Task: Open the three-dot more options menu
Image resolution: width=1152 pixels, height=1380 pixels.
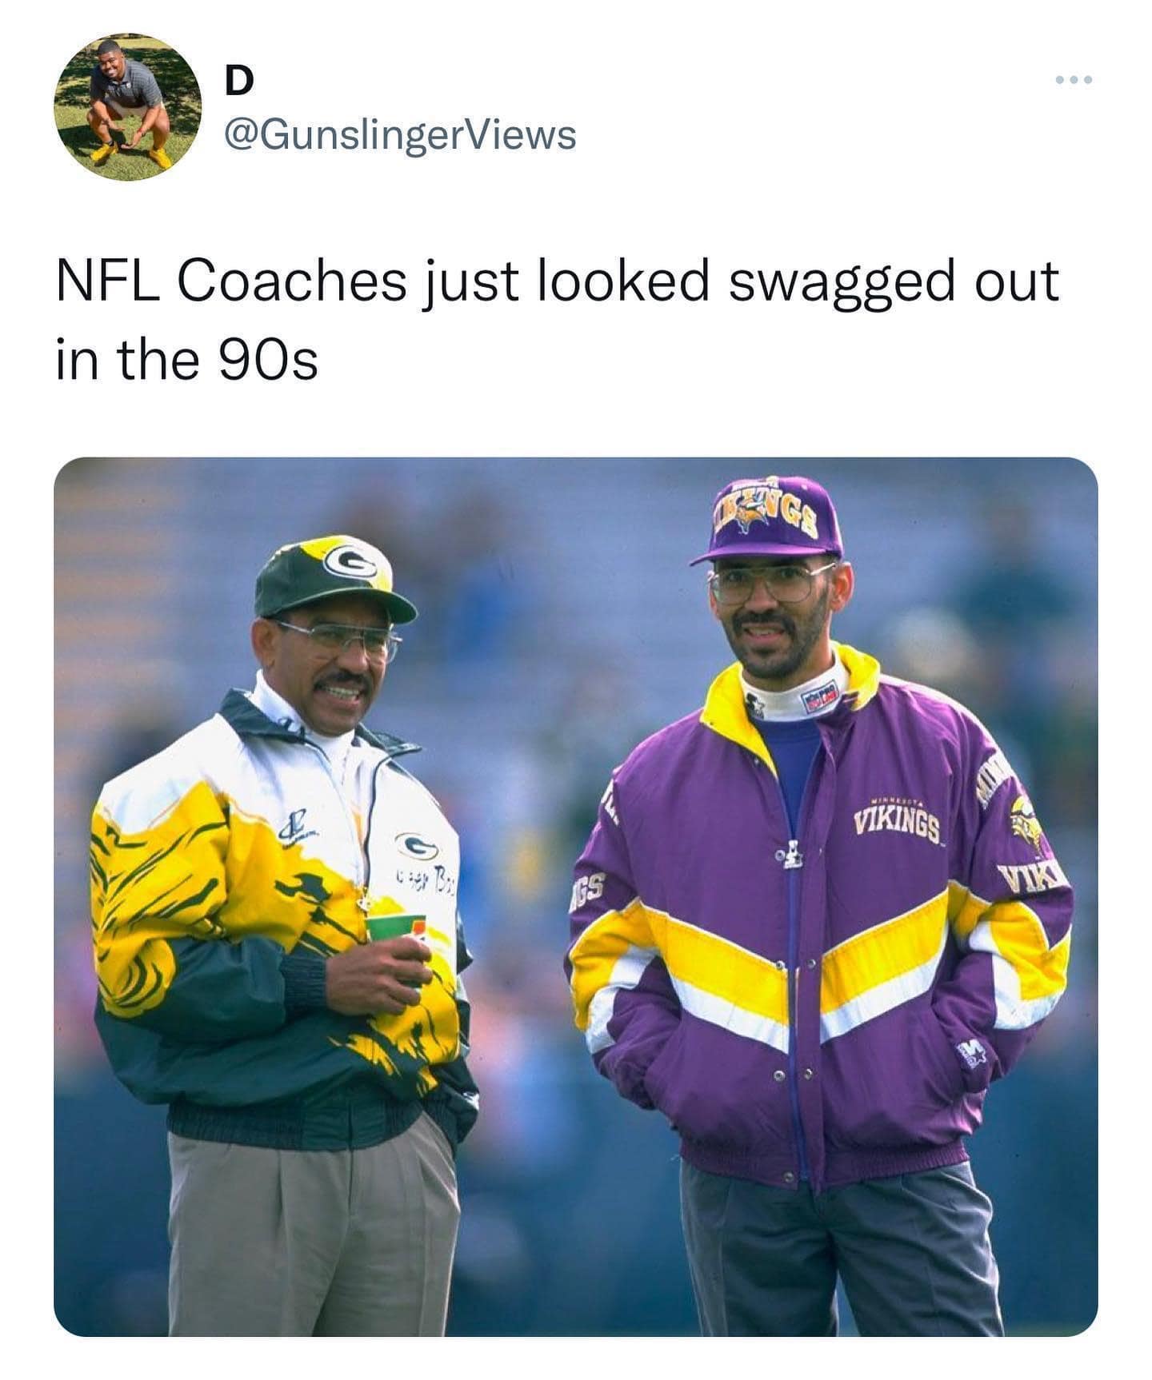Action: (x=1073, y=80)
